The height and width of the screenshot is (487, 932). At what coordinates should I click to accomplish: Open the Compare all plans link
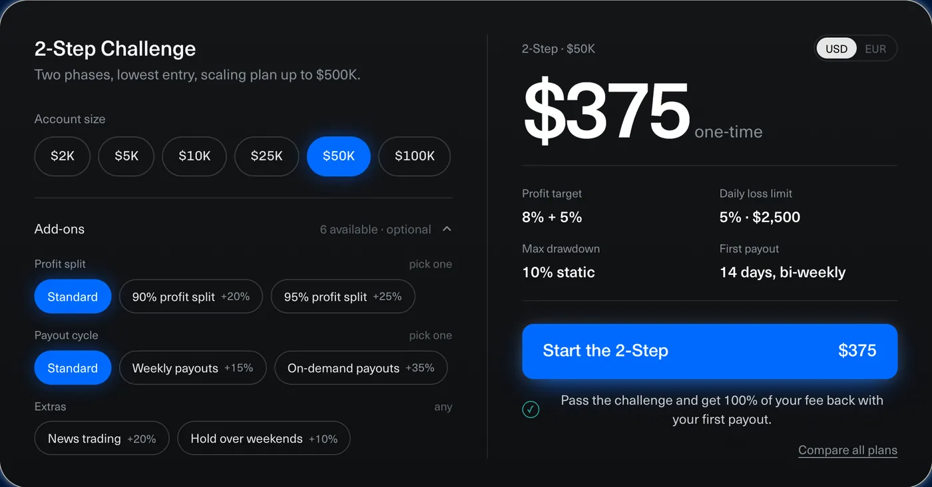click(x=847, y=450)
